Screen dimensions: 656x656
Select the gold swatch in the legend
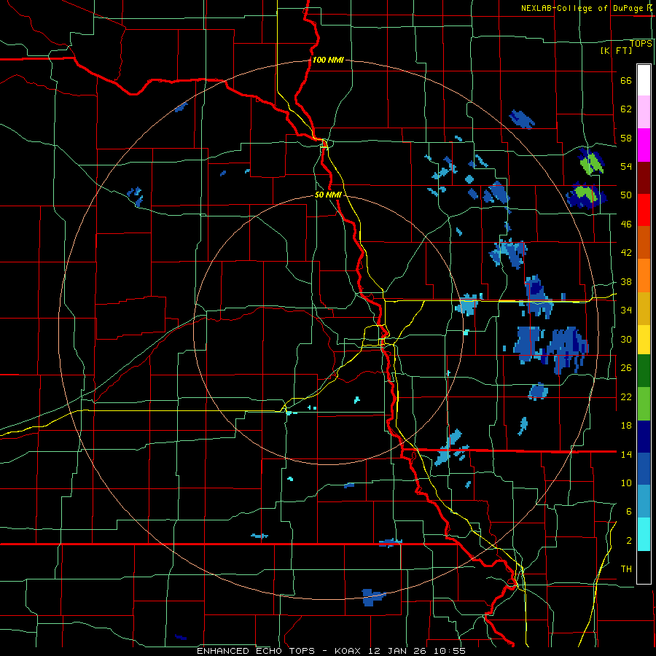pyautogui.click(x=644, y=308)
